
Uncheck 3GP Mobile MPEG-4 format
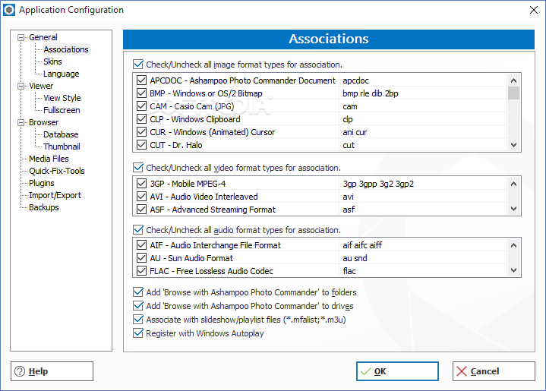point(141,184)
